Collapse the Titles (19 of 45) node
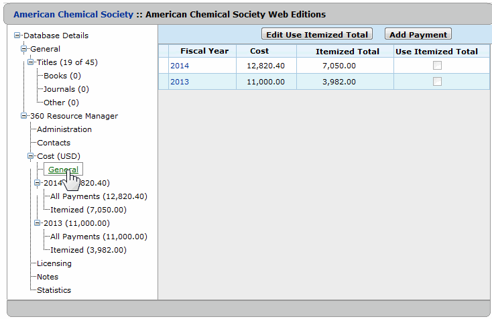The height and width of the screenshot is (319, 492). pos(31,62)
